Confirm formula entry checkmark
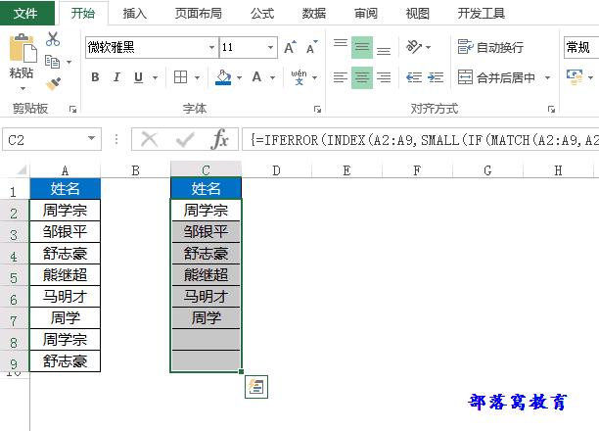599x431 pixels. click(185, 139)
